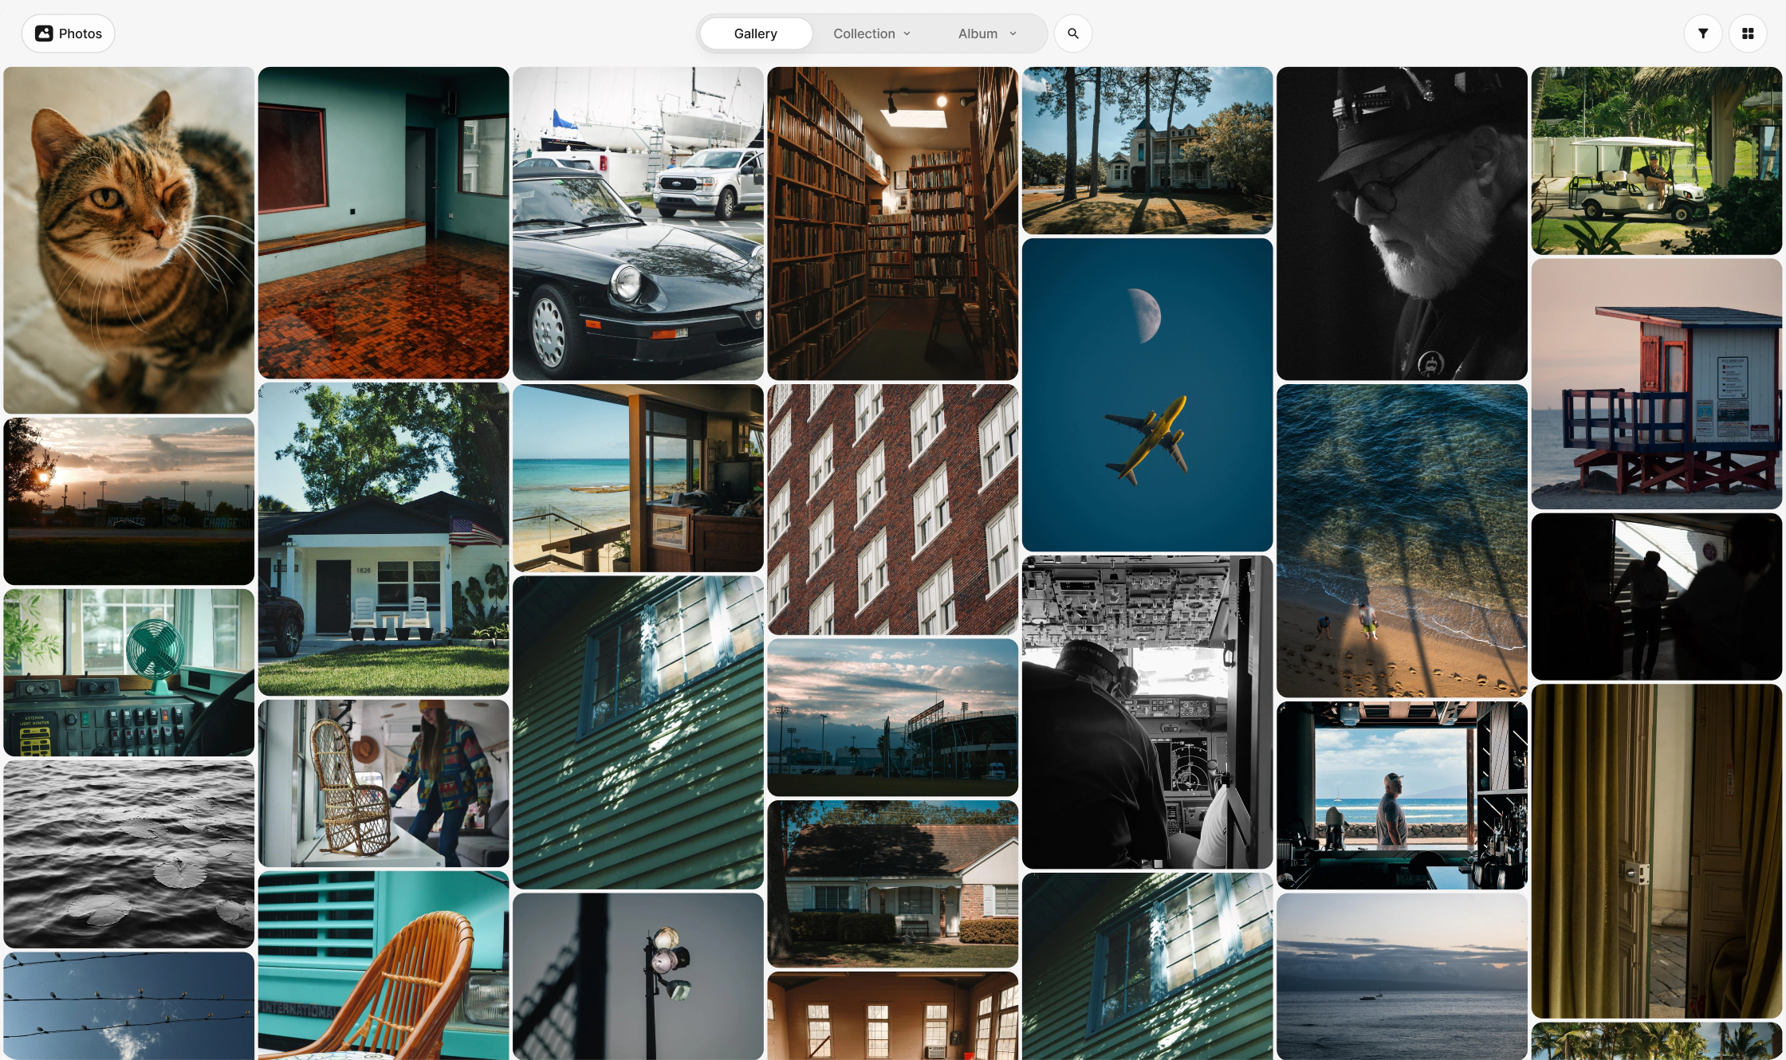Open the street lamp photo

[638, 976]
